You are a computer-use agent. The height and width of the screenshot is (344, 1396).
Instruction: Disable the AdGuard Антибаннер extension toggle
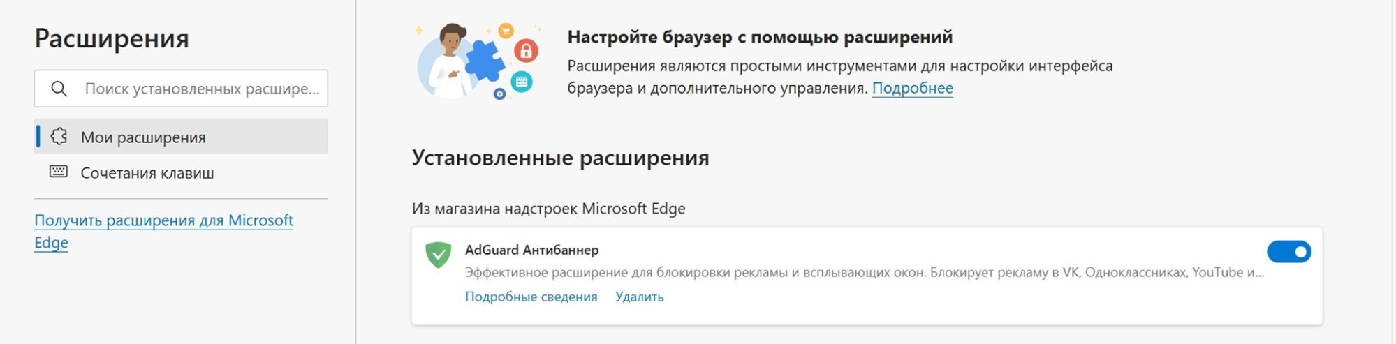click(1288, 252)
